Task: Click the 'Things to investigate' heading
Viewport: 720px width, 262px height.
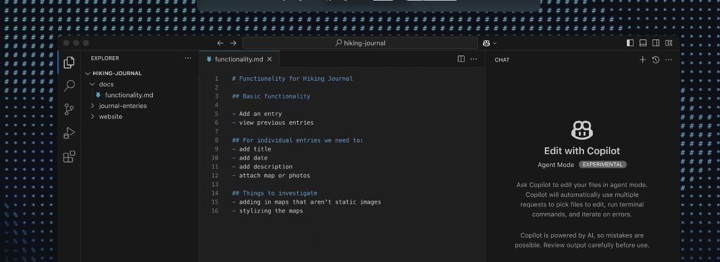Action: point(274,193)
